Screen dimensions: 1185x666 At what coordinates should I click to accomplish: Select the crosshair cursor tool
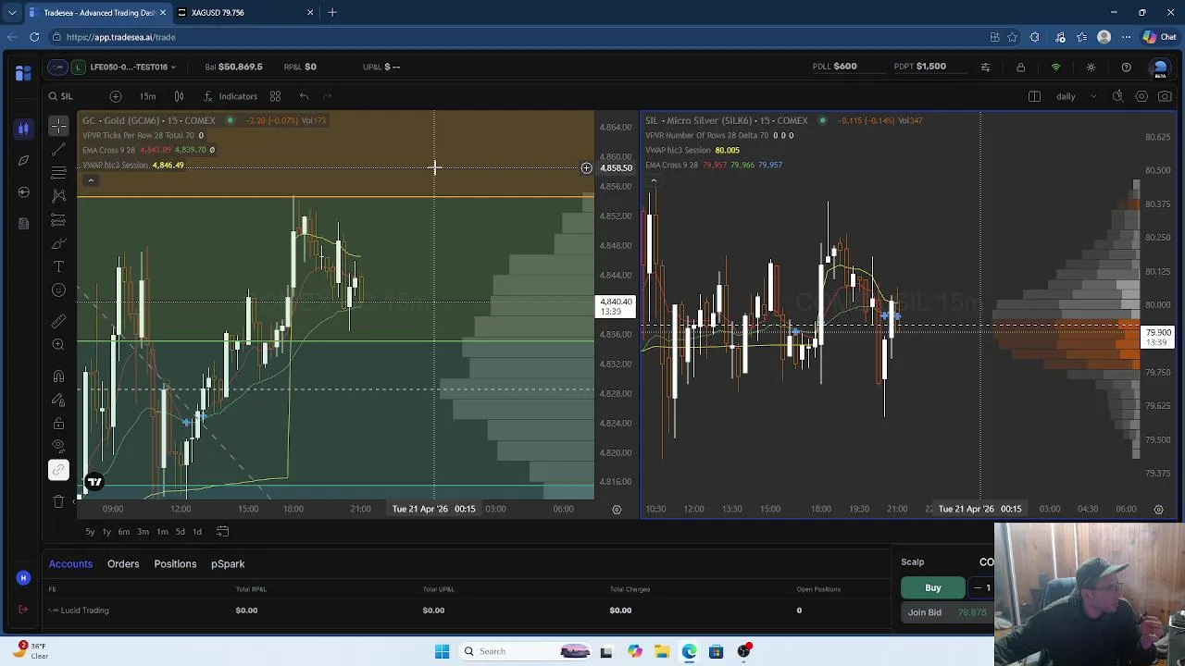tap(58, 125)
